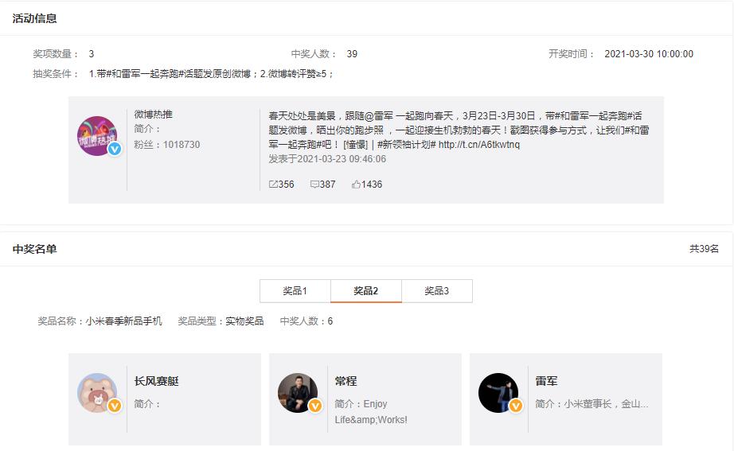
Task: Switch to the 奖品3 tab
Action: (437, 291)
